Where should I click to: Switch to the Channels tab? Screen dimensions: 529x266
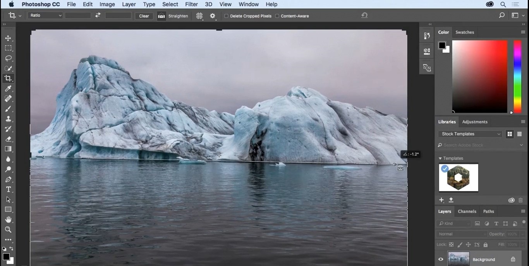467,211
